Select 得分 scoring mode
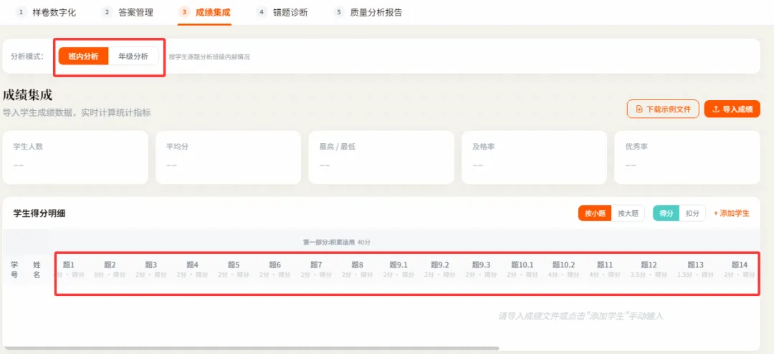Image resolution: width=774 pixels, height=354 pixels. tap(666, 213)
